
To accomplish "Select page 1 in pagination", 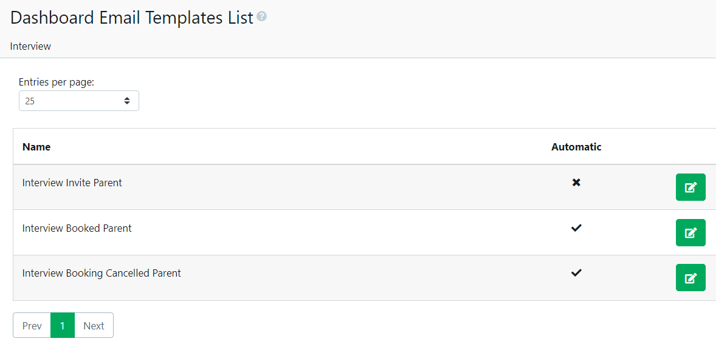I will tap(62, 326).
